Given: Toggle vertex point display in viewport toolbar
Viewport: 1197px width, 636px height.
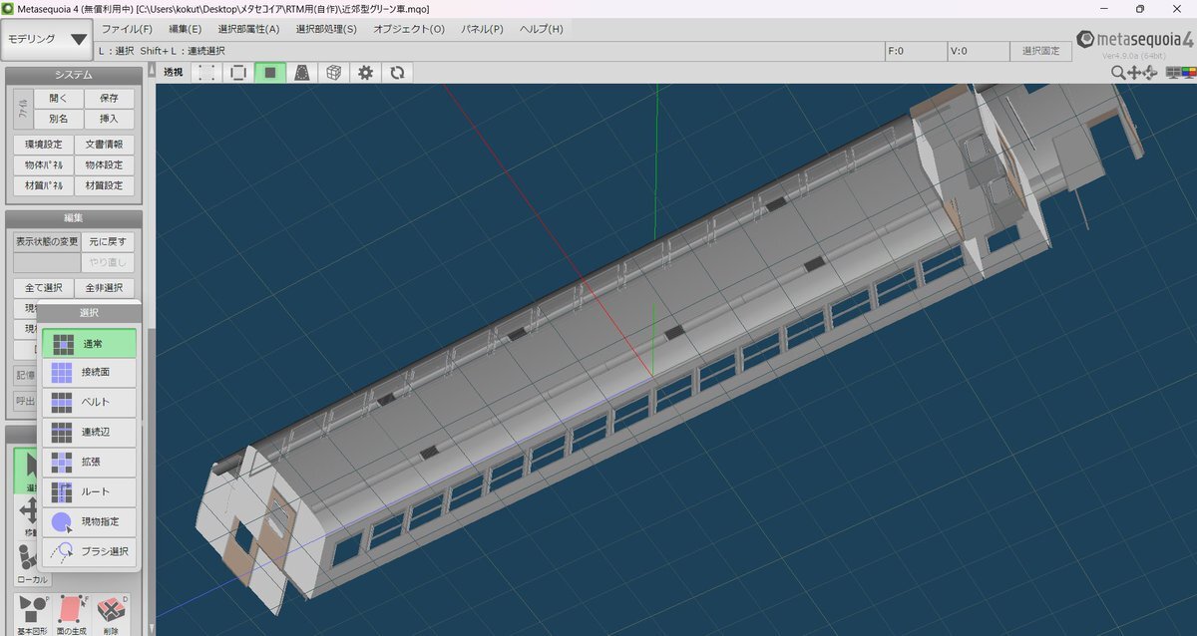Looking at the screenshot, I should (x=205, y=73).
